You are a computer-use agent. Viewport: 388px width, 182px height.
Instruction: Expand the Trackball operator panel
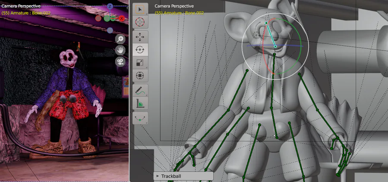[183, 176]
